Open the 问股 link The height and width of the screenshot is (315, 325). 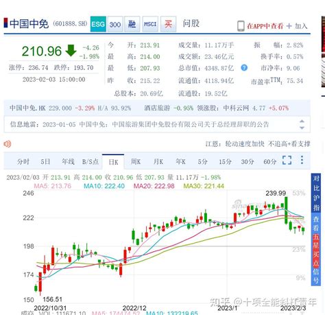click(191, 23)
